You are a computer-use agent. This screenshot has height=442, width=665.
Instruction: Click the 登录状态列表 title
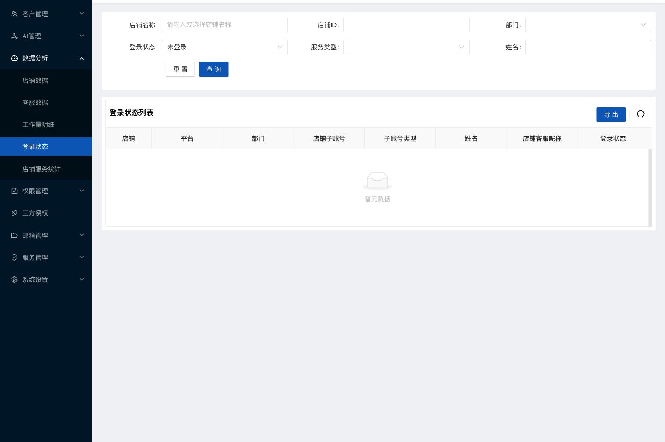[x=132, y=113]
